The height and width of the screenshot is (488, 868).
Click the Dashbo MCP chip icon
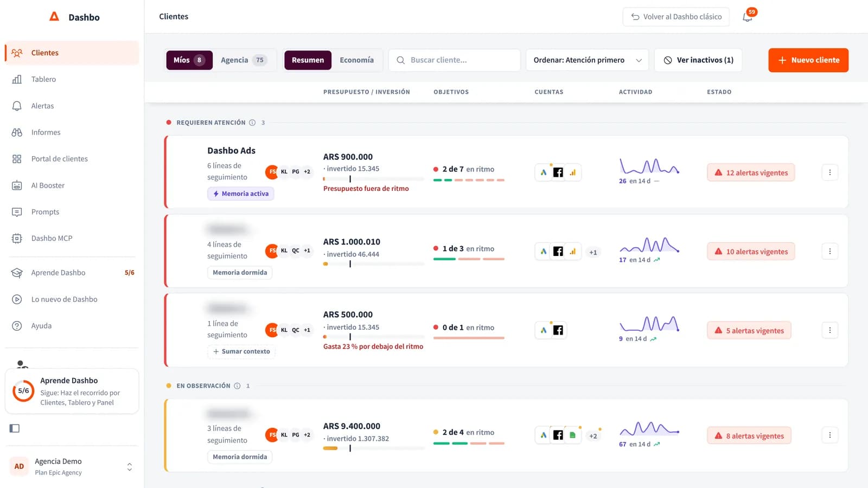click(17, 239)
